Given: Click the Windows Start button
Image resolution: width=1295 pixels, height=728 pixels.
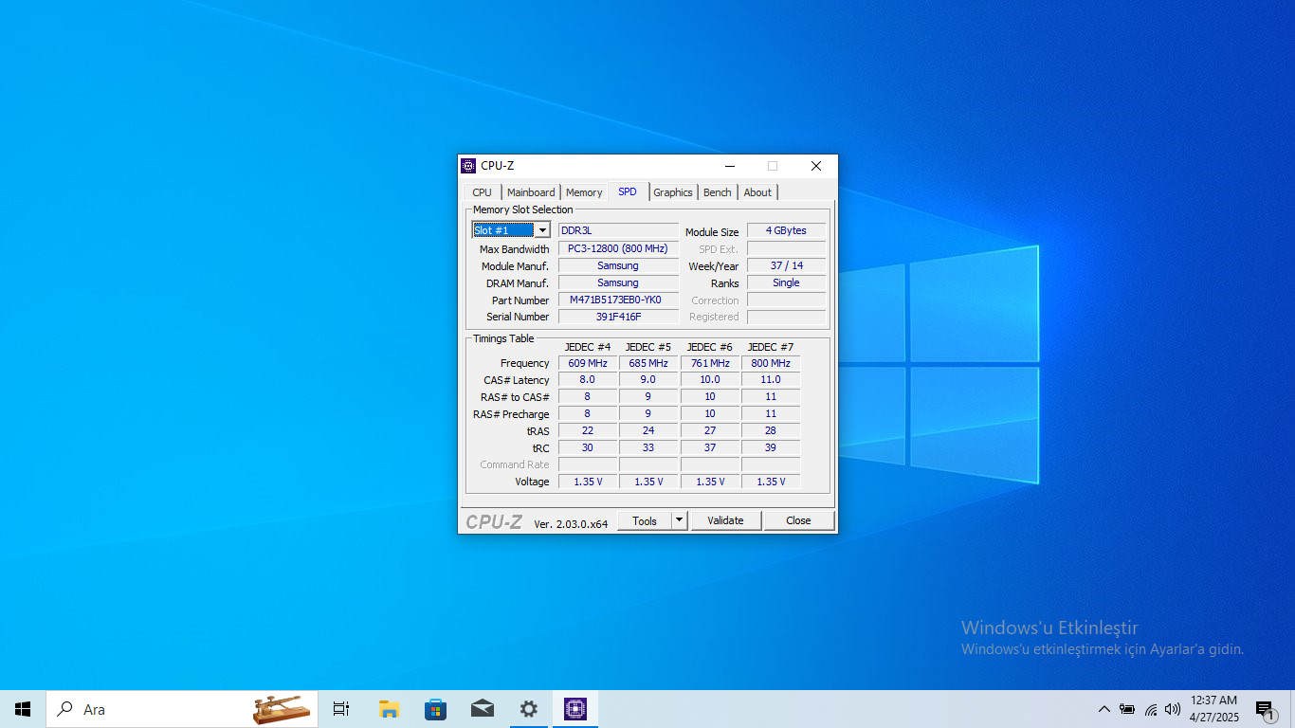Looking at the screenshot, I should point(23,709).
